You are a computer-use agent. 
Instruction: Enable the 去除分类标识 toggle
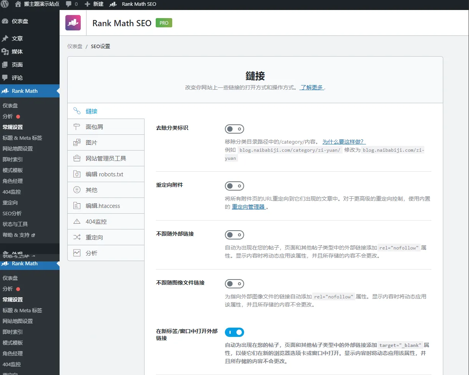[x=234, y=129]
